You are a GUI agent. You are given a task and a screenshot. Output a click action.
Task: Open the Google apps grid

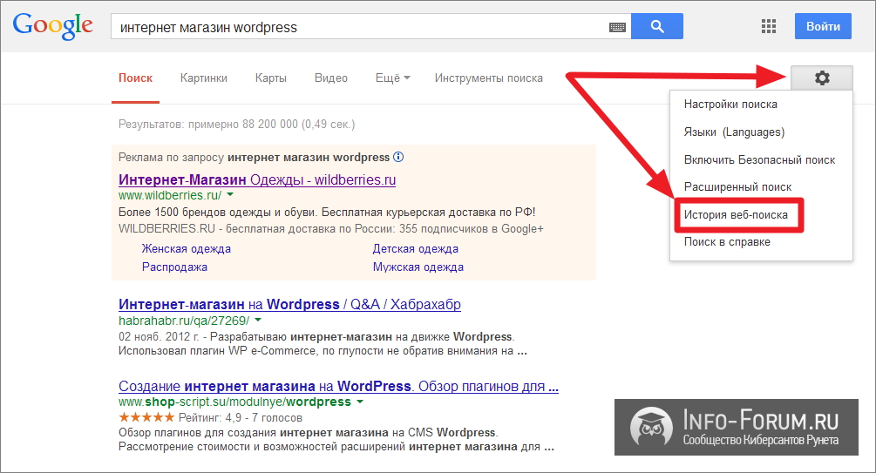click(769, 26)
